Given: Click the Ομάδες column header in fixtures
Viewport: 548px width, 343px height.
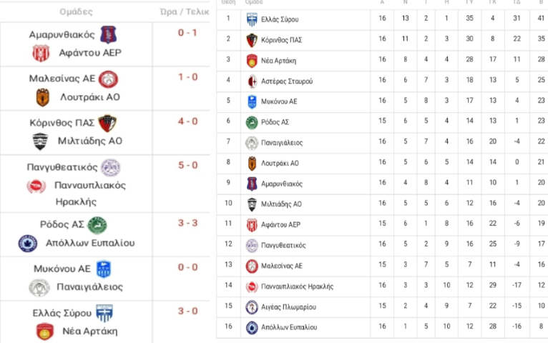Looking at the screenshot, I should coord(76,12).
